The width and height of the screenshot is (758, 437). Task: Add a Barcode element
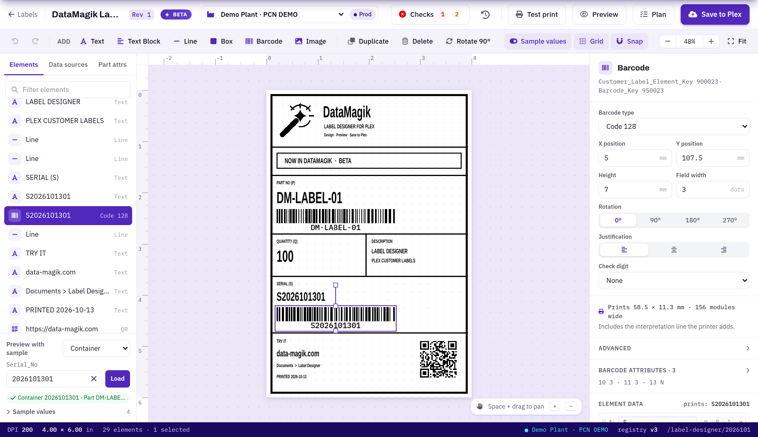264,41
